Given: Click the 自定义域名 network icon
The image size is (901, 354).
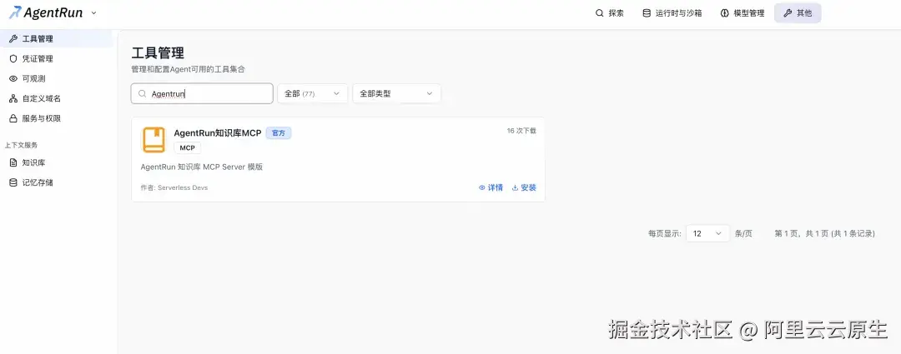Looking at the screenshot, I should (13, 98).
